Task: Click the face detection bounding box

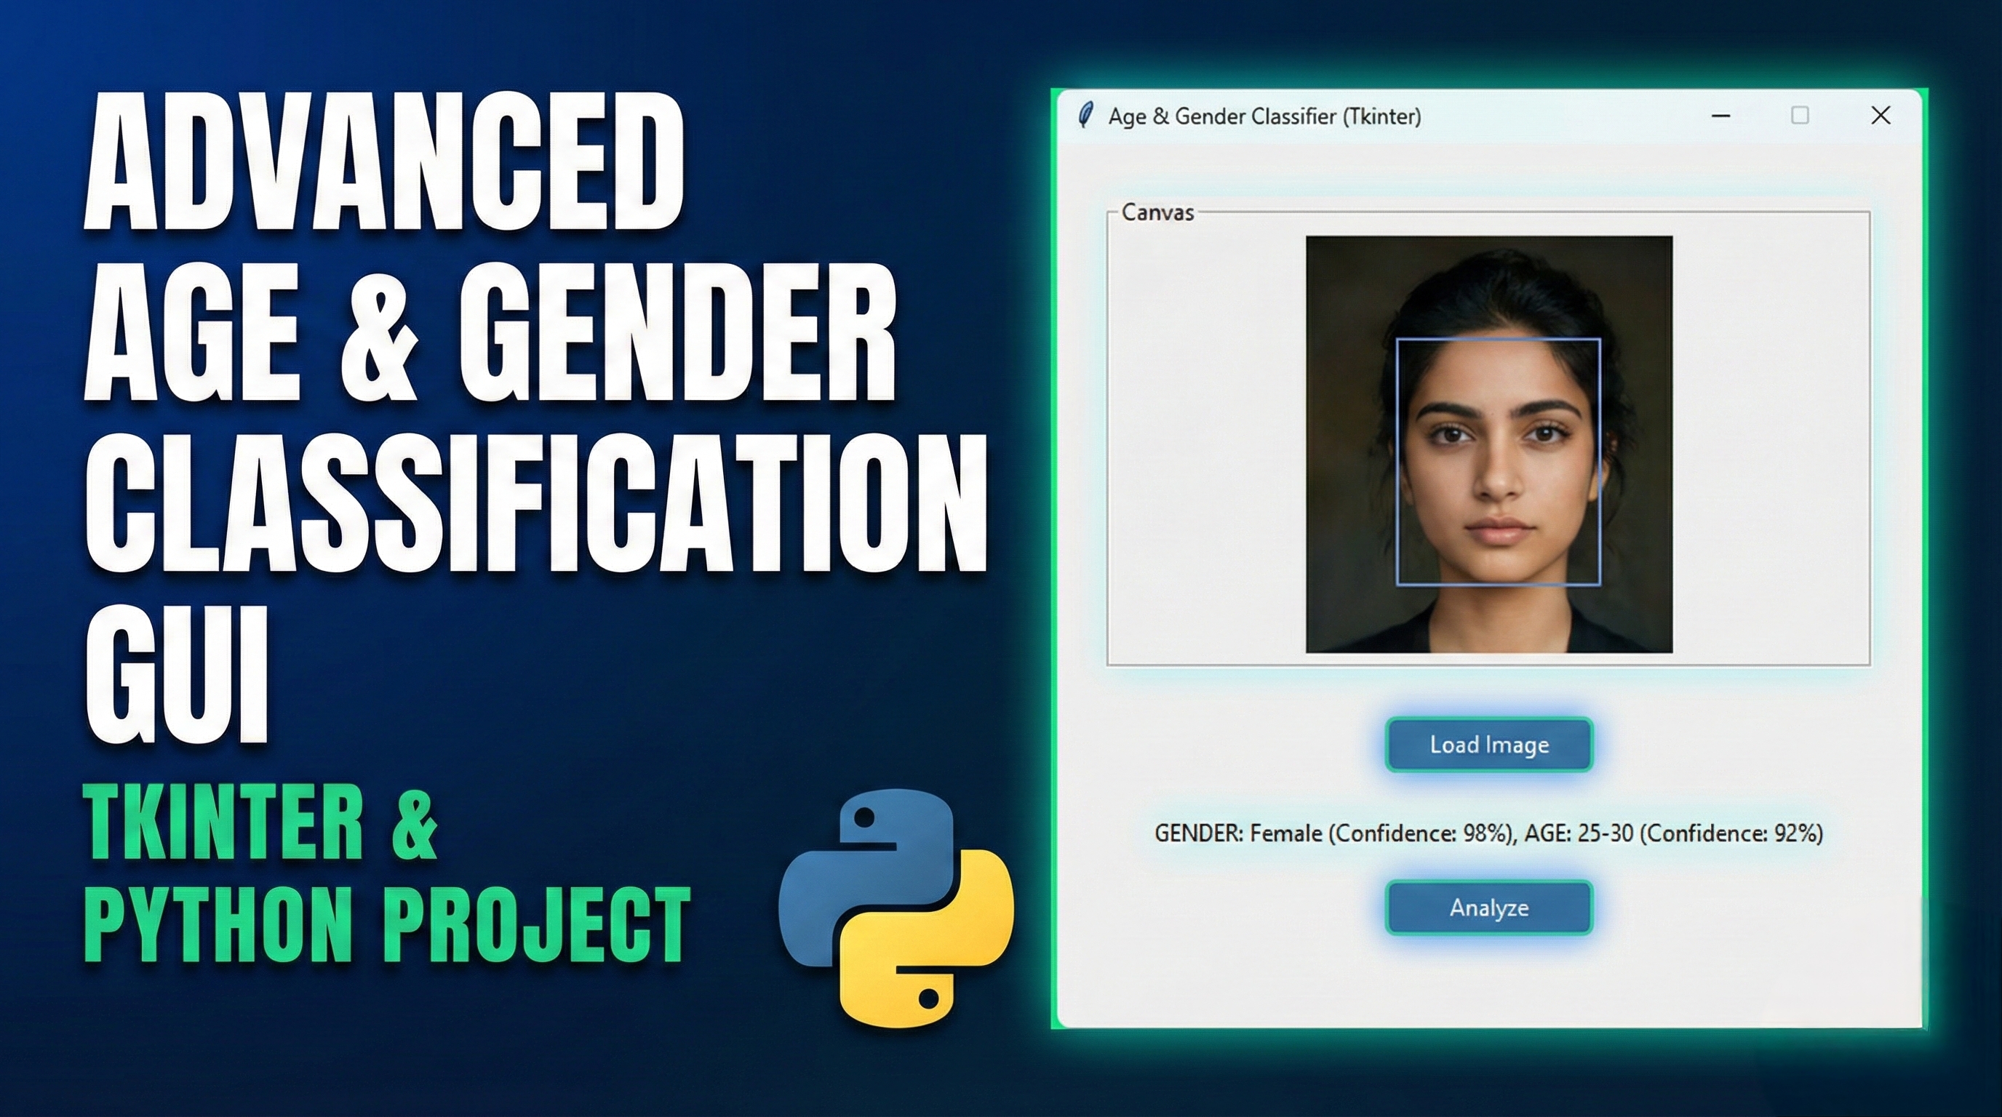Action: point(1498,461)
